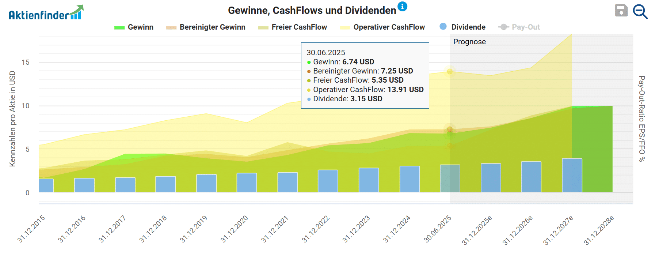The height and width of the screenshot is (256, 655).
Task: Toggle Bereinigter Gewinn legend entry
Action: click(x=212, y=27)
